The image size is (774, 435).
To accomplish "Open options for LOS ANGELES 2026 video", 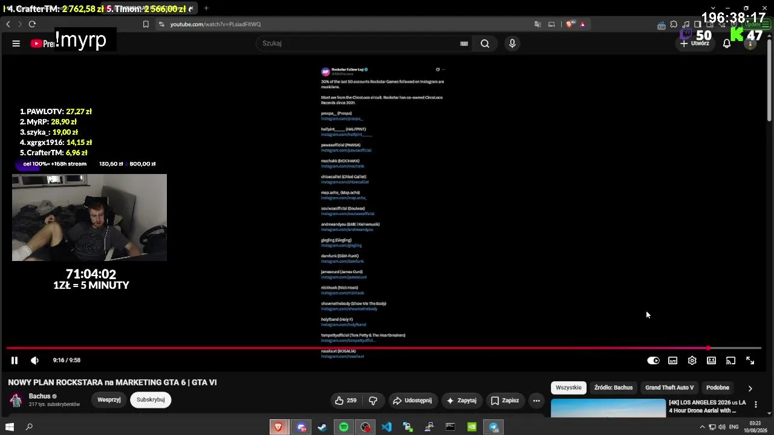I will 755,405.
